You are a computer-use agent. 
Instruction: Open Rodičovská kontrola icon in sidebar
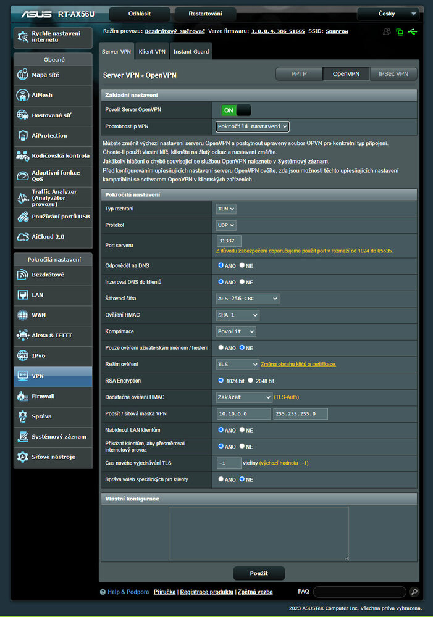(x=22, y=155)
